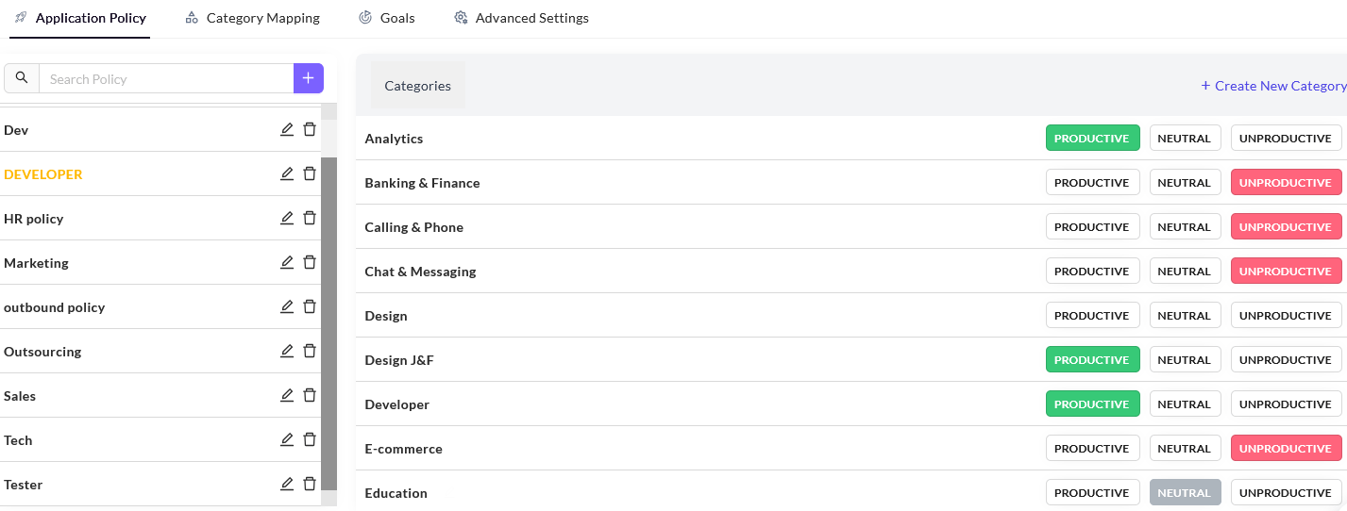Mark Design as Unproductive
The height and width of the screenshot is (511, 1347).
tap(1286, 316)
